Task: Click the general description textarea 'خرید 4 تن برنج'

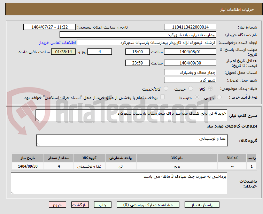Action: click(x=131, y=115)
